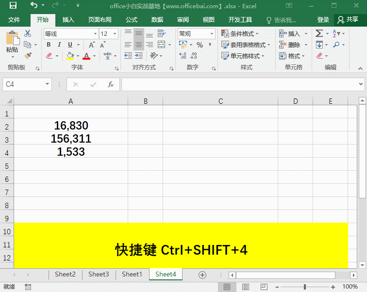Select cell A3 with 156,311
The width and height of the screenshot is (367, 292).
(x=71, y=138)
